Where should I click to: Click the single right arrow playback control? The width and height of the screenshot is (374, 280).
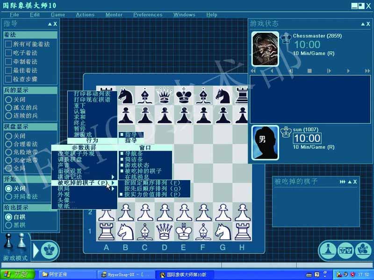click(348, 71)
